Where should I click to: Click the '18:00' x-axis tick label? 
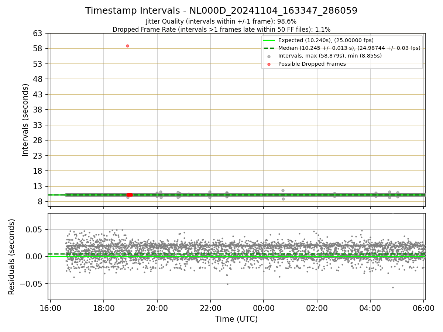point(104,308)
